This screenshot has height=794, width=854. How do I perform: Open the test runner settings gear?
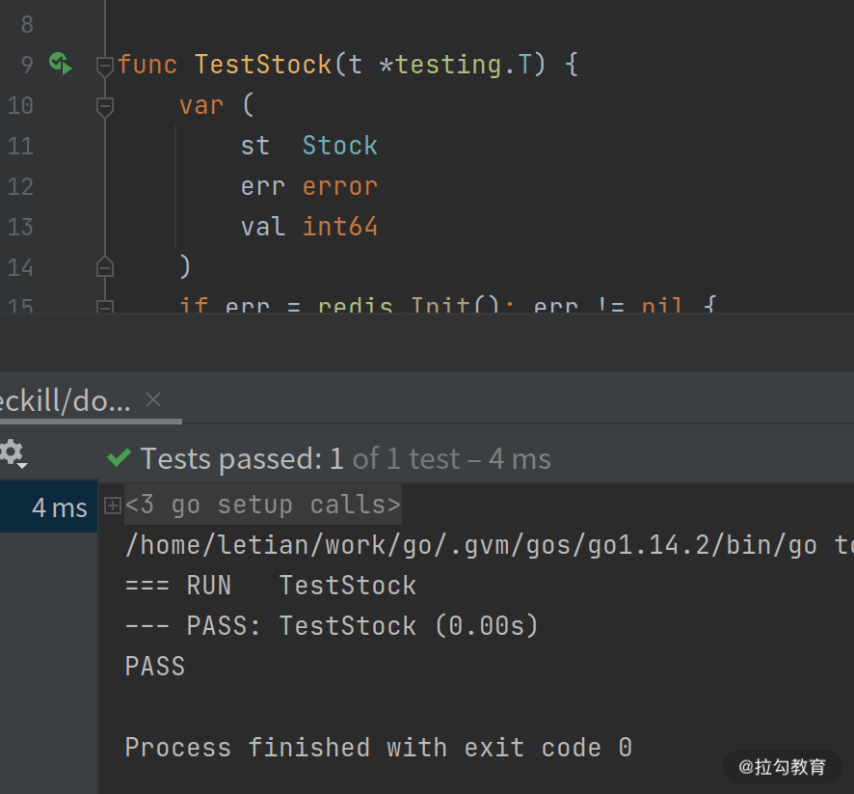[12, 452]
